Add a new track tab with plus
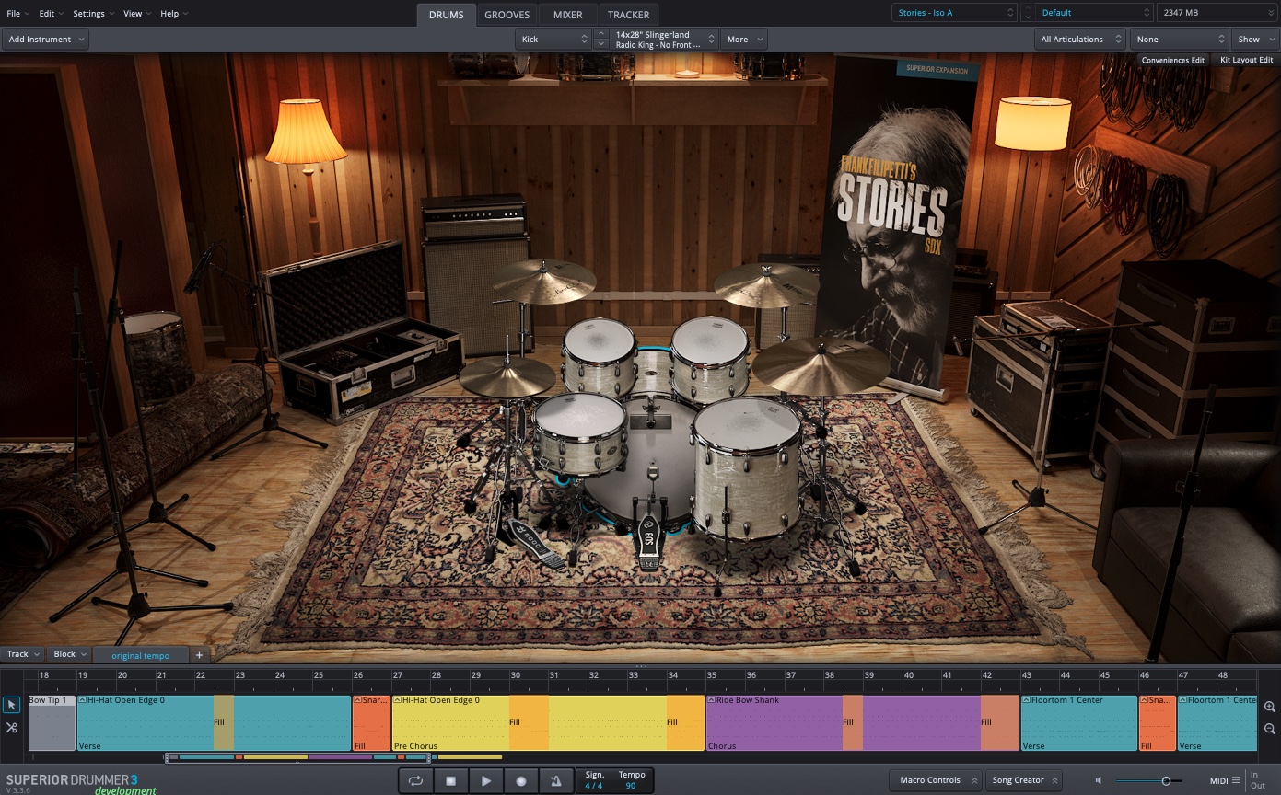This screenshot has width=1281, height=795. [199, 655]
